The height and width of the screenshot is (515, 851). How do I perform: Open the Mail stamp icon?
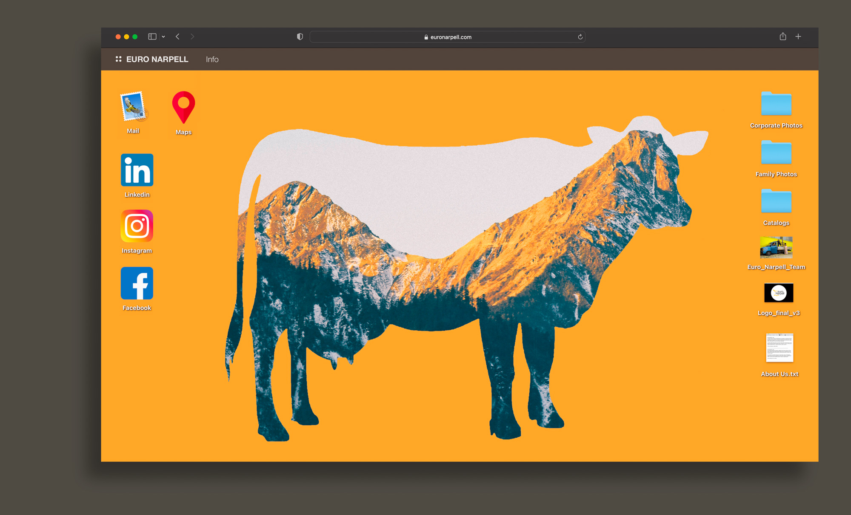pos(133,107)
